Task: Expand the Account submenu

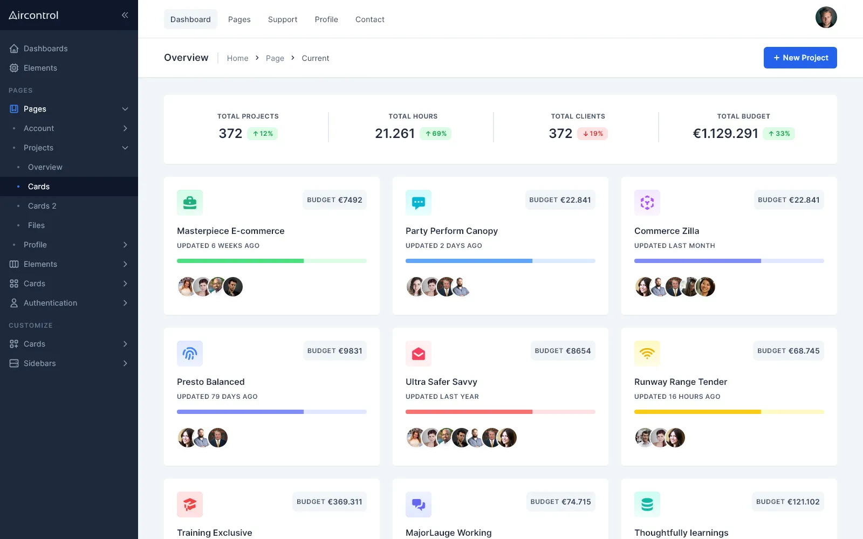Action: [x=125, y=128]
